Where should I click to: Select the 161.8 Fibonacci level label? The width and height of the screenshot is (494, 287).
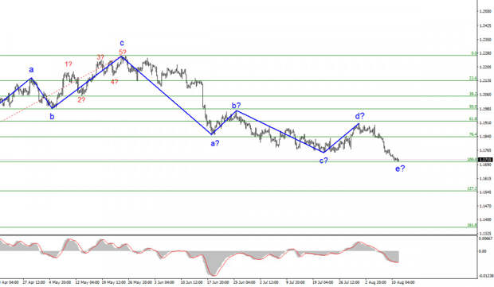tap(472, 225)
